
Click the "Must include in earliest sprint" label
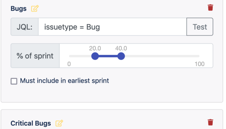pyautogui.click(x=64, y=81)
